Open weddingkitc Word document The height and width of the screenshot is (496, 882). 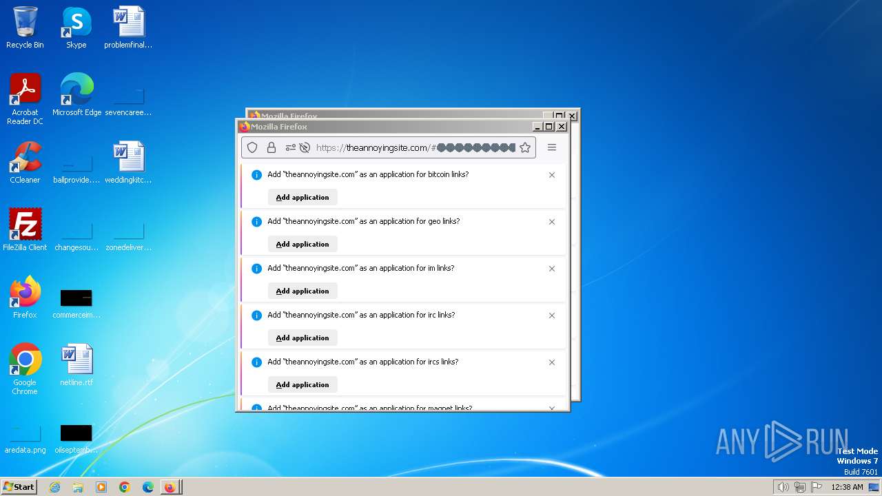(128, 163)
